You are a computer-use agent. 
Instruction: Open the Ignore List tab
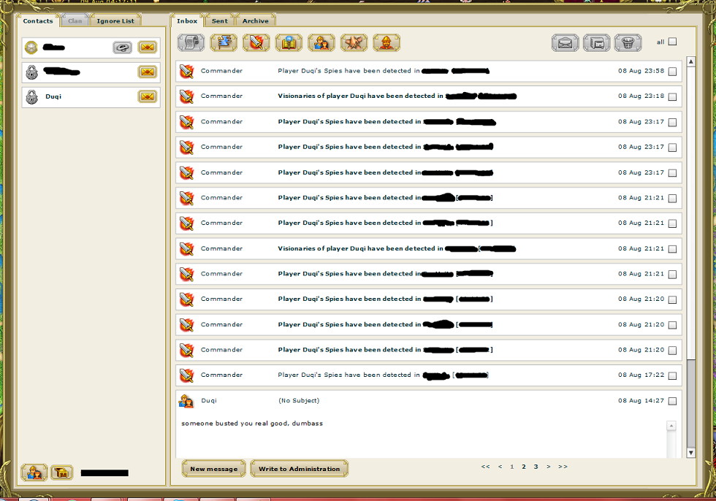point(115,21)
